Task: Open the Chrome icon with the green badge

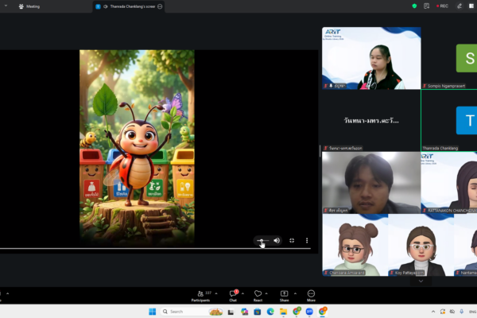Action: click(297, 311)
